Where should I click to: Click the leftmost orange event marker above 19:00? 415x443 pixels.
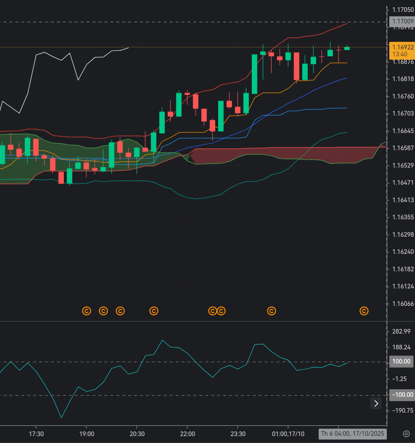click(86, 311)
